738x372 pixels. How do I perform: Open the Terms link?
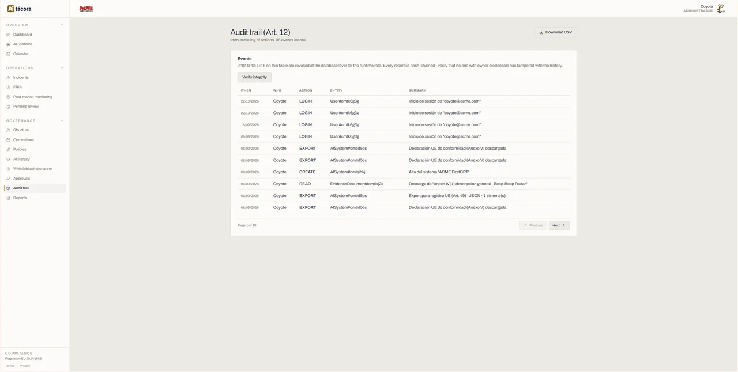[10, 366]
